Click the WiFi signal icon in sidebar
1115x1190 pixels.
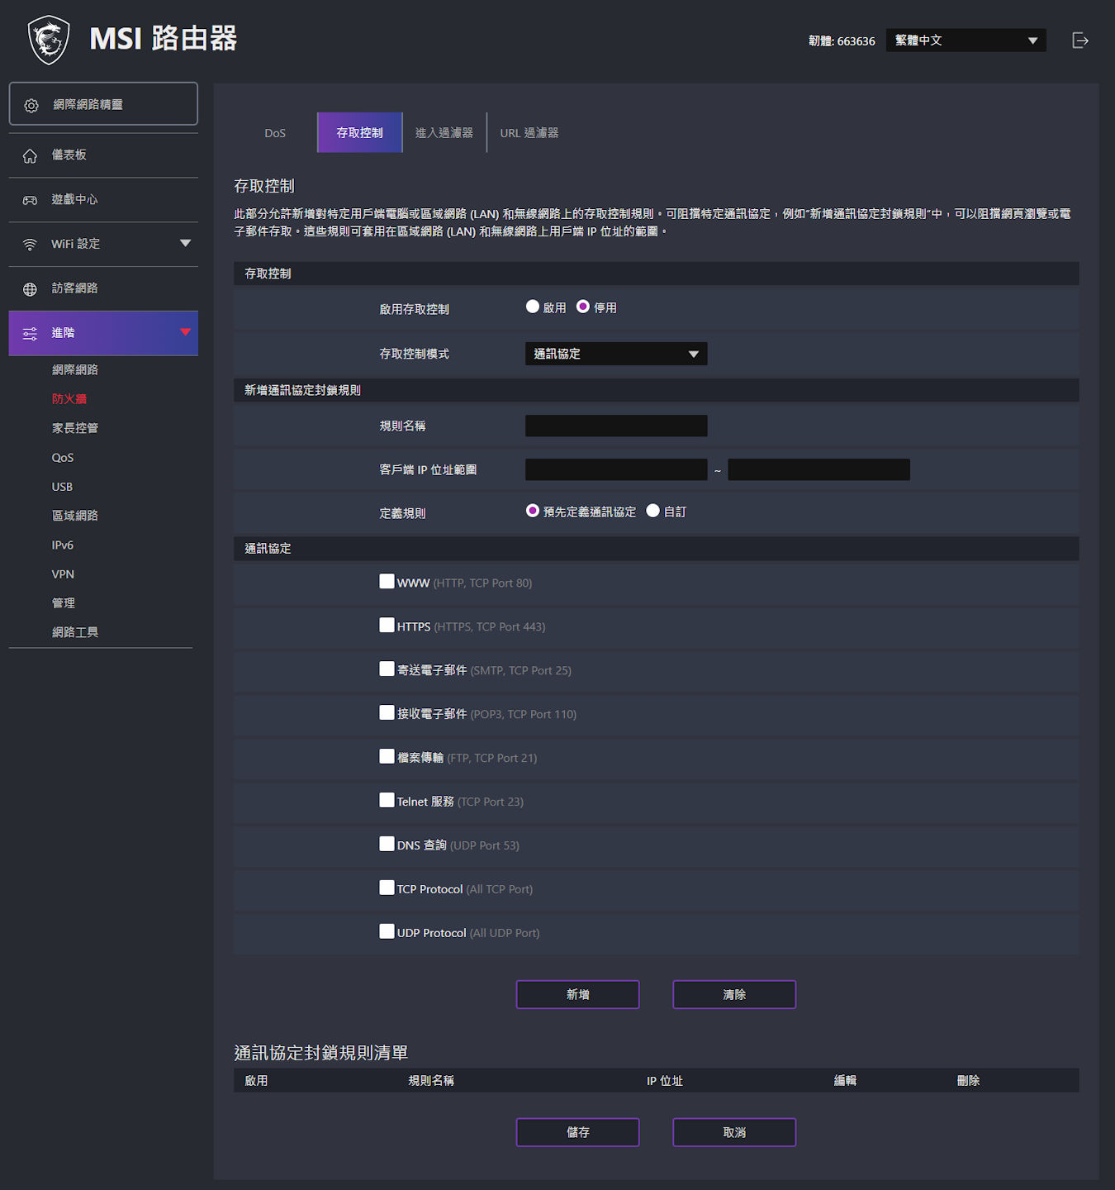tap(30, 245)
